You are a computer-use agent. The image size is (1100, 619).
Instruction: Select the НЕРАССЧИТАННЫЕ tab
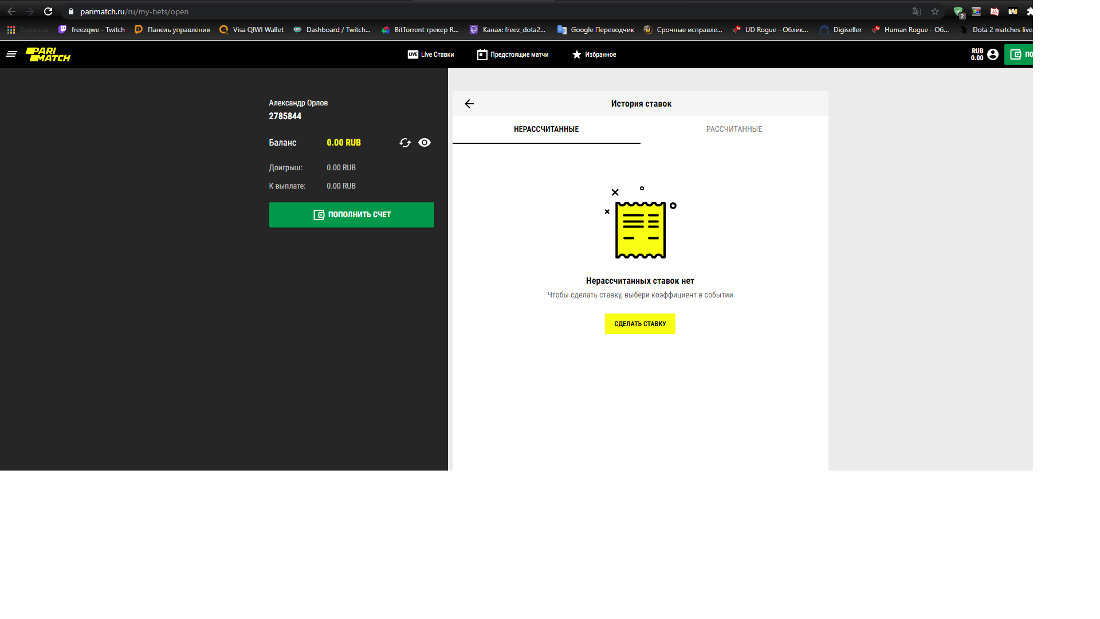click(546, 130)
